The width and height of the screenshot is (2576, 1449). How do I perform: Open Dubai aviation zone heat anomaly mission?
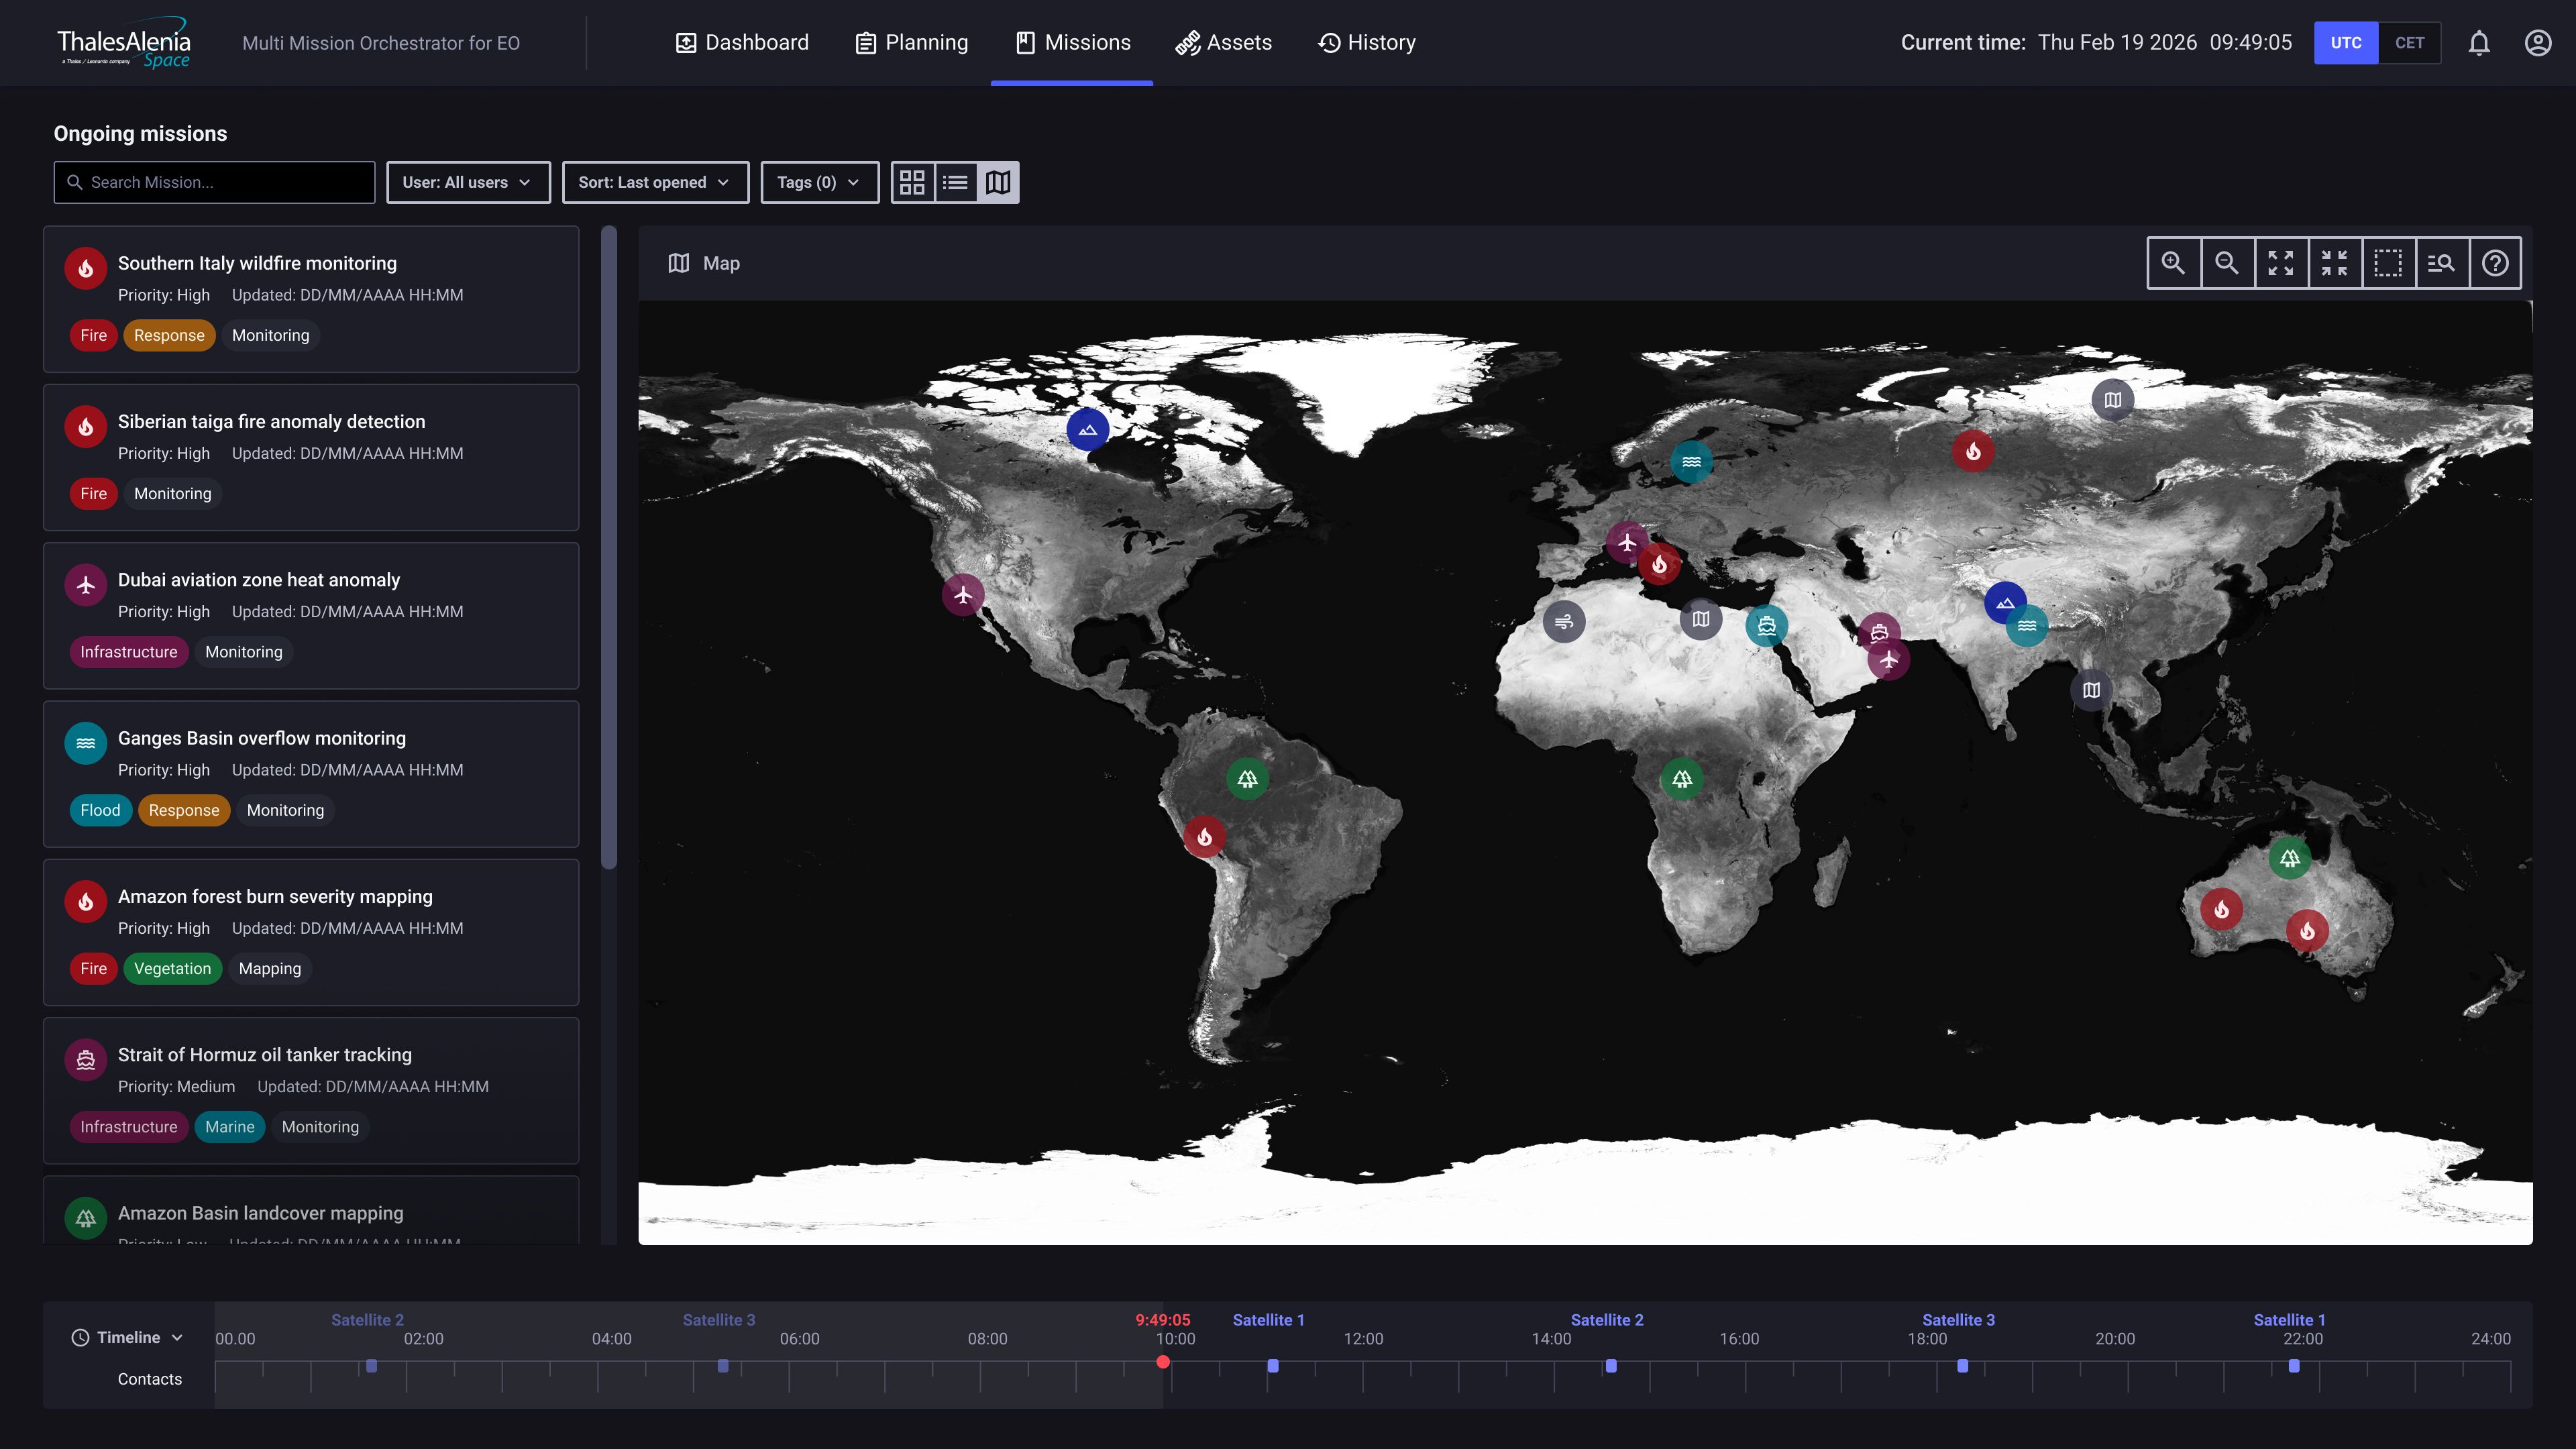(x=311, y=616)
